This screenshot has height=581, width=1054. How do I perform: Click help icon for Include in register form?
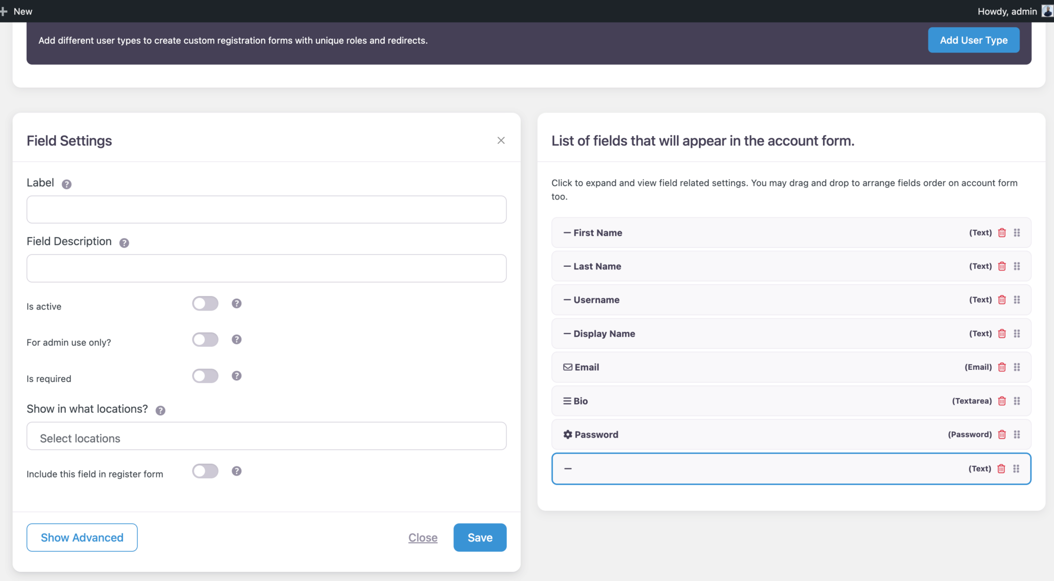click(236, 471)
